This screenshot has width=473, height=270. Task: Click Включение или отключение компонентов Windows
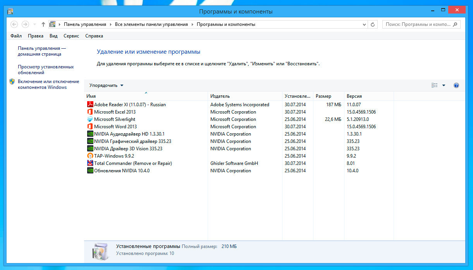coord(48,84)
